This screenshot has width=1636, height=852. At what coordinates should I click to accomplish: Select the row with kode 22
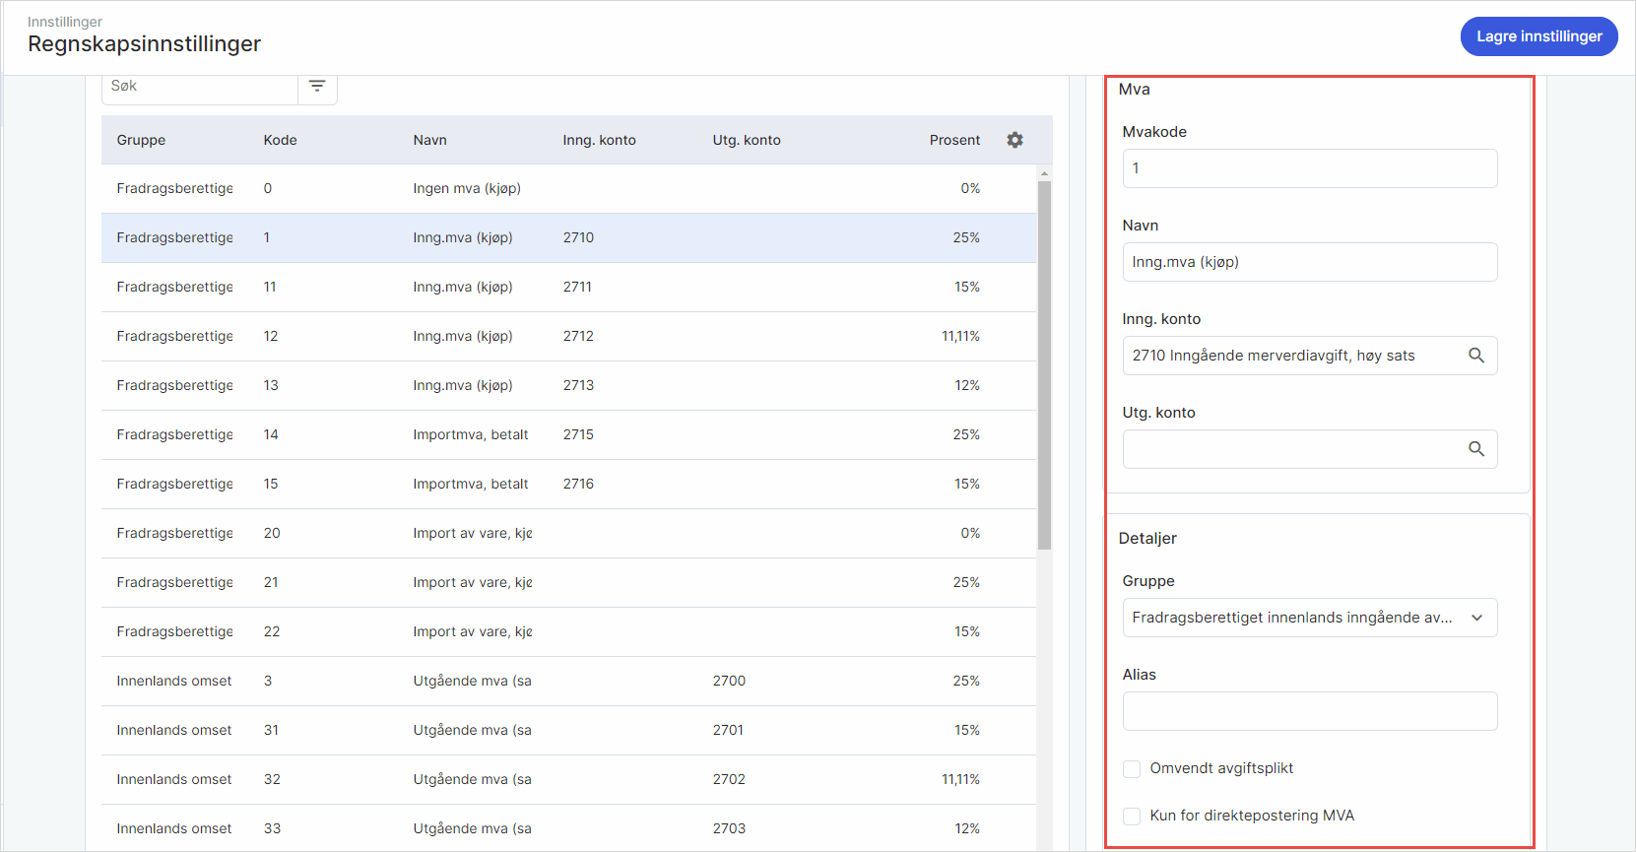click(568, 631)
